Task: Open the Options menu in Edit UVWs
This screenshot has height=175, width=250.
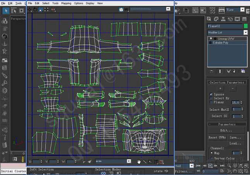Action: coord(79,3)
